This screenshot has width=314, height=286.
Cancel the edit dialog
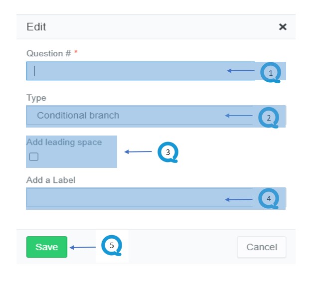[262, 247]
